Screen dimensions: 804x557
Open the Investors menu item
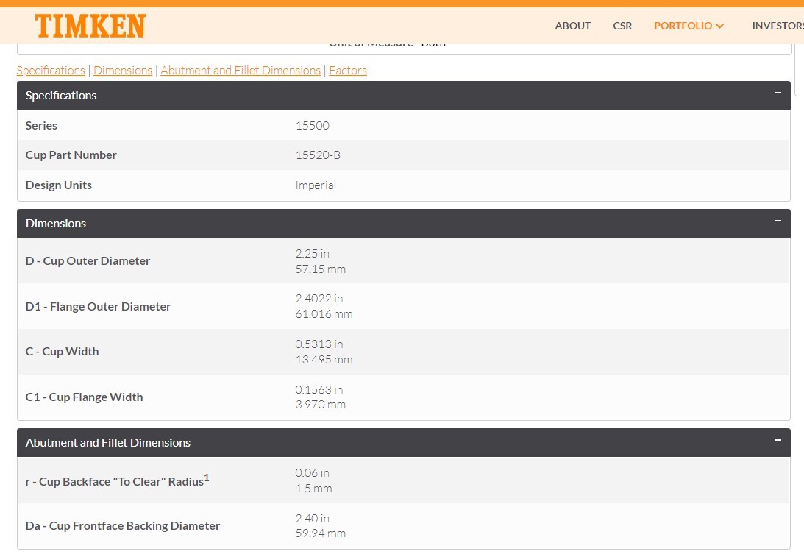click(x=778, y=26)
